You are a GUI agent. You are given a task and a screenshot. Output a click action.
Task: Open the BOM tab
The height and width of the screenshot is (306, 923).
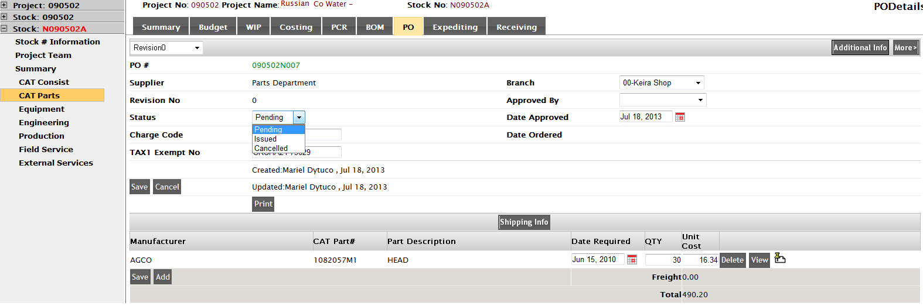tap(374, 27)
